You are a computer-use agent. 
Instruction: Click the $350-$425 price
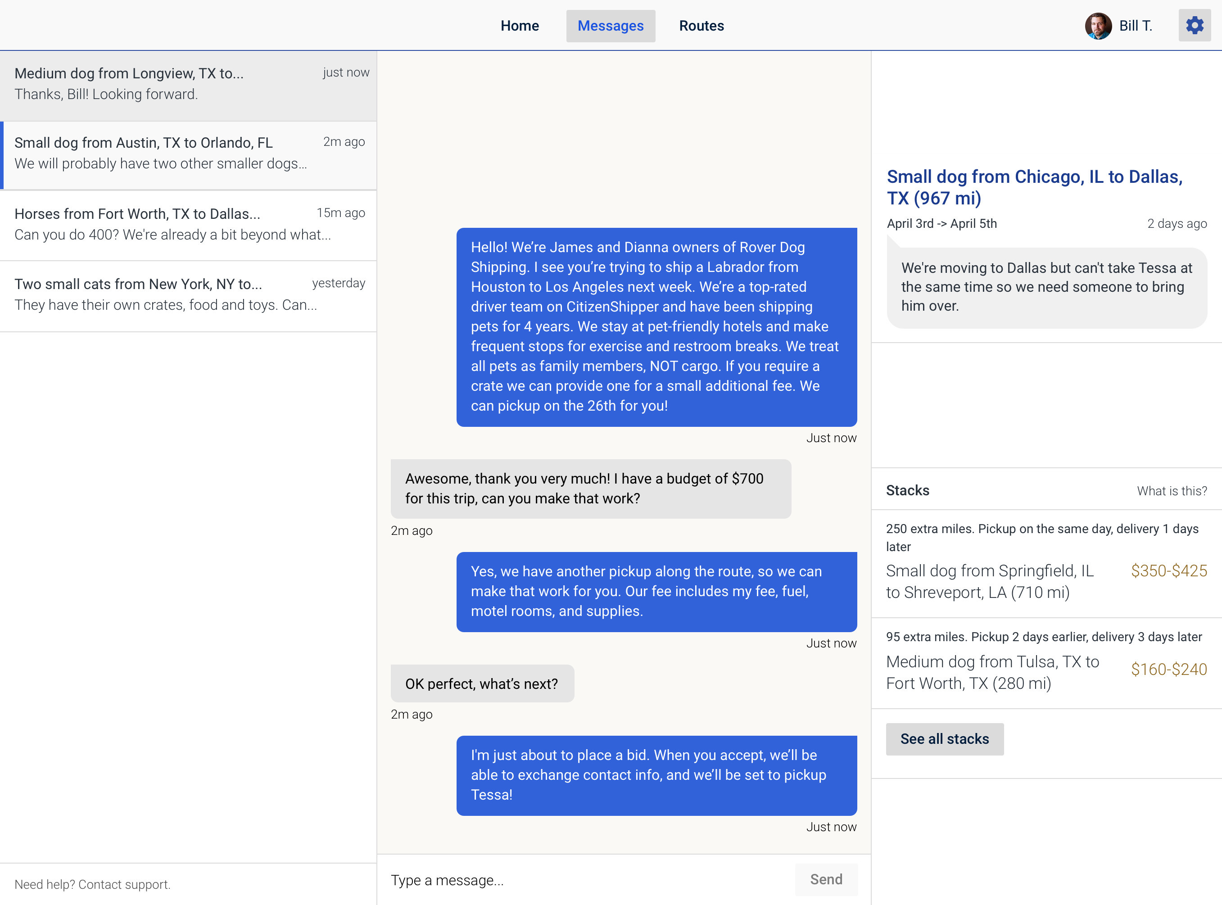1168,571
